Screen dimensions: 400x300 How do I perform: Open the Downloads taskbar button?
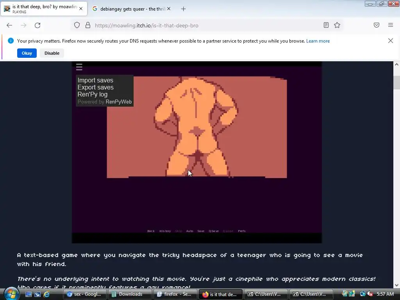(x=130, y=294)
